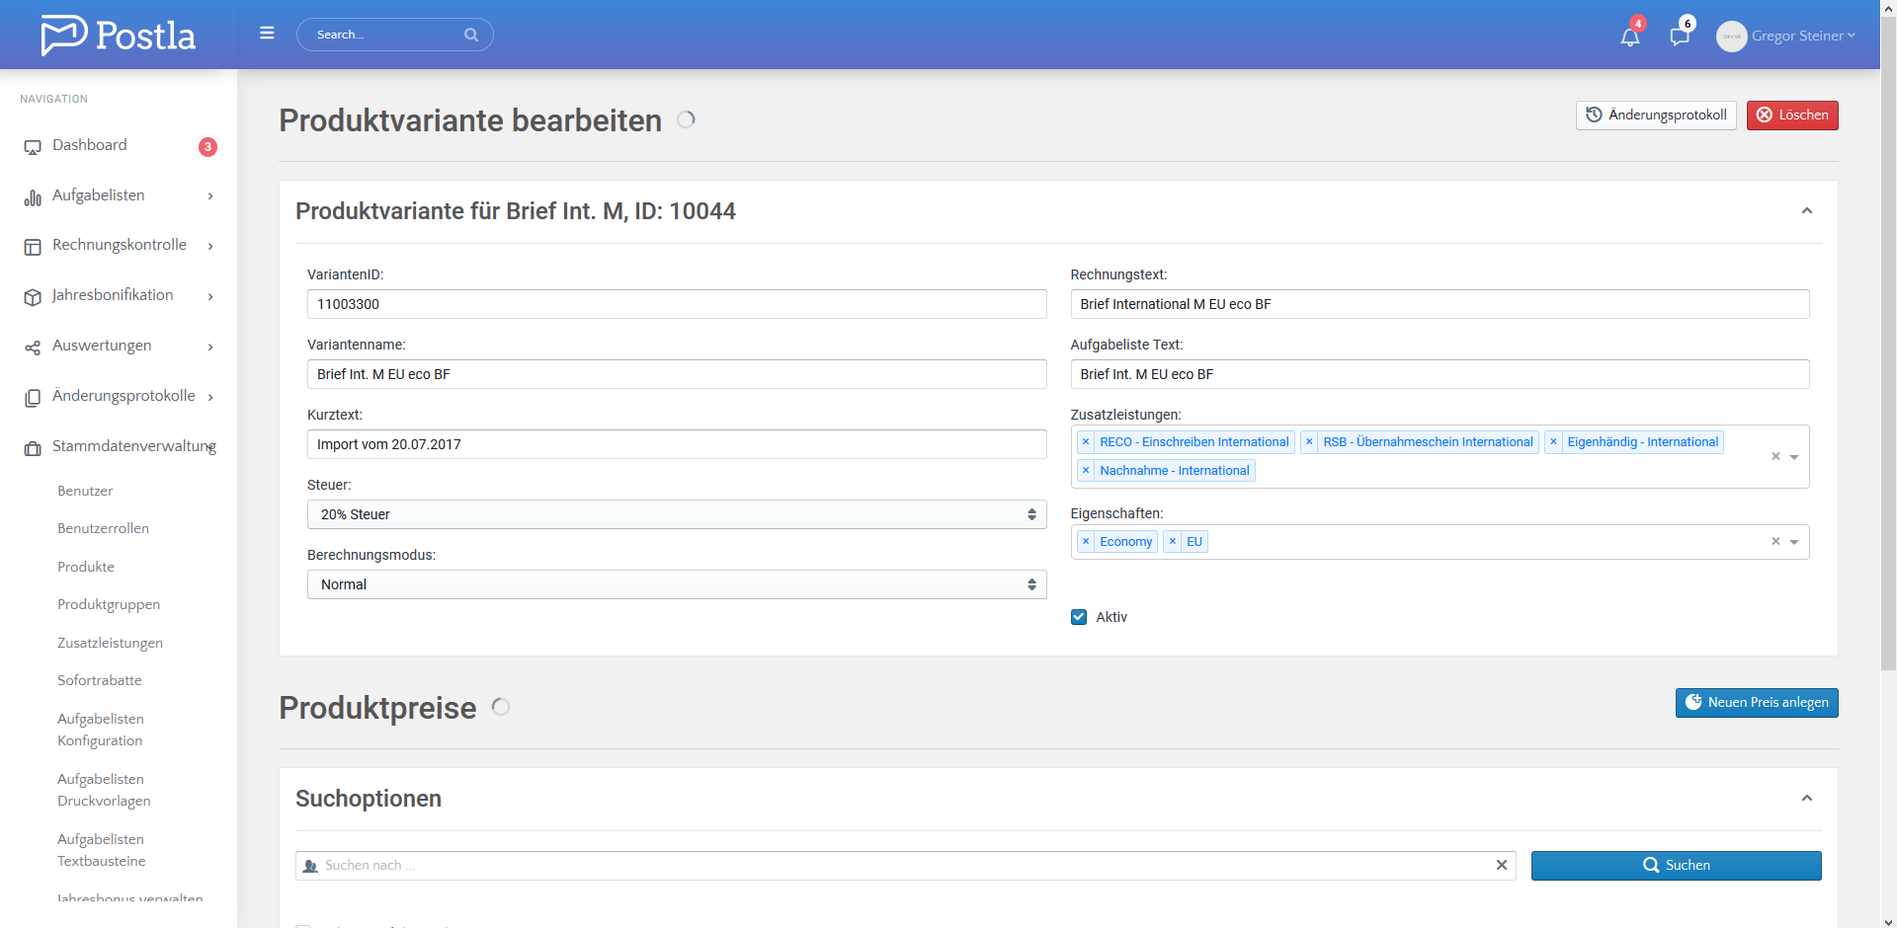This screenshot has height=928, width=1897.
Task: Click into the Variantenname input field
Action: 676,374
